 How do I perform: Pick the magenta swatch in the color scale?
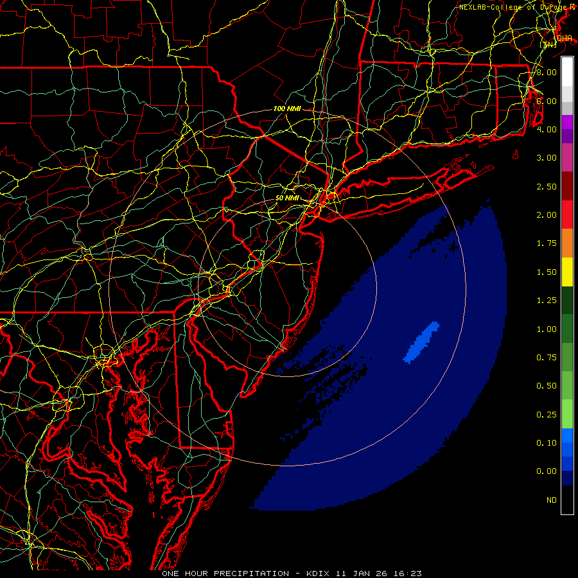coord(567,122)
